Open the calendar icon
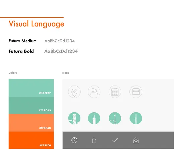174x150 pixels. point(115,92)
